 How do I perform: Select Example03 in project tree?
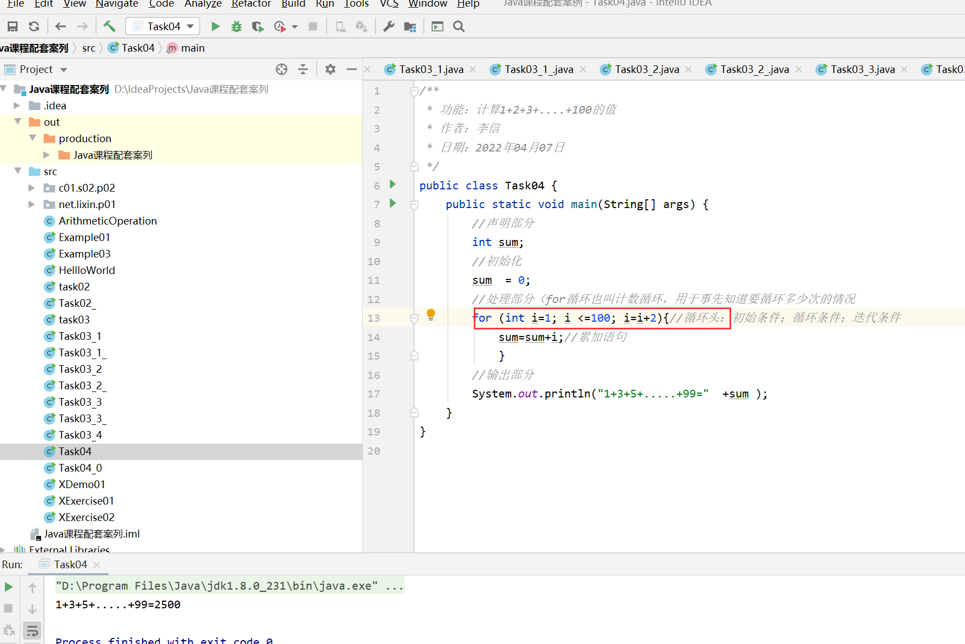click(x=85, y=254)
